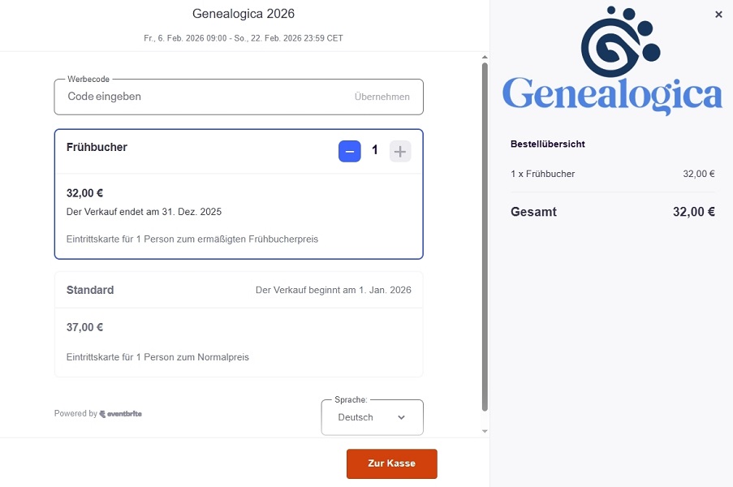733x487 pixels.
Task: Click the chevron on the Sprache selector
Action: [x=401, y=417]
